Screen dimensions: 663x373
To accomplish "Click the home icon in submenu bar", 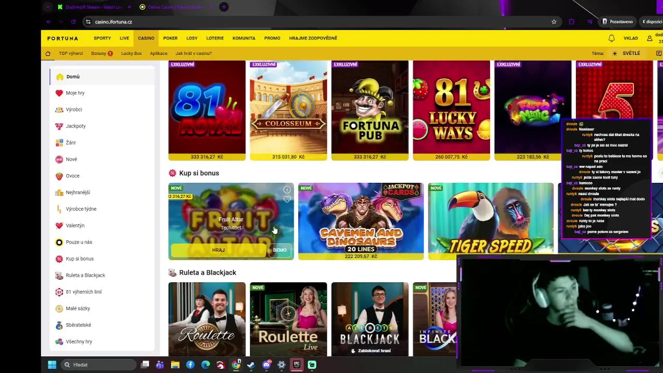I will point(48,53).
